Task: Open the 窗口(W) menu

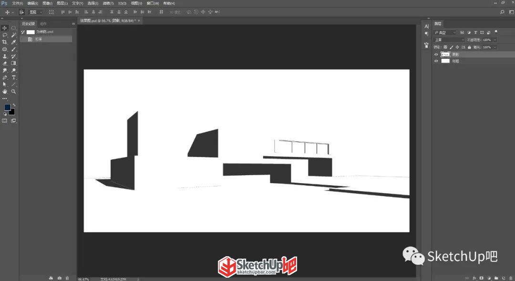Action: (153, 3)
